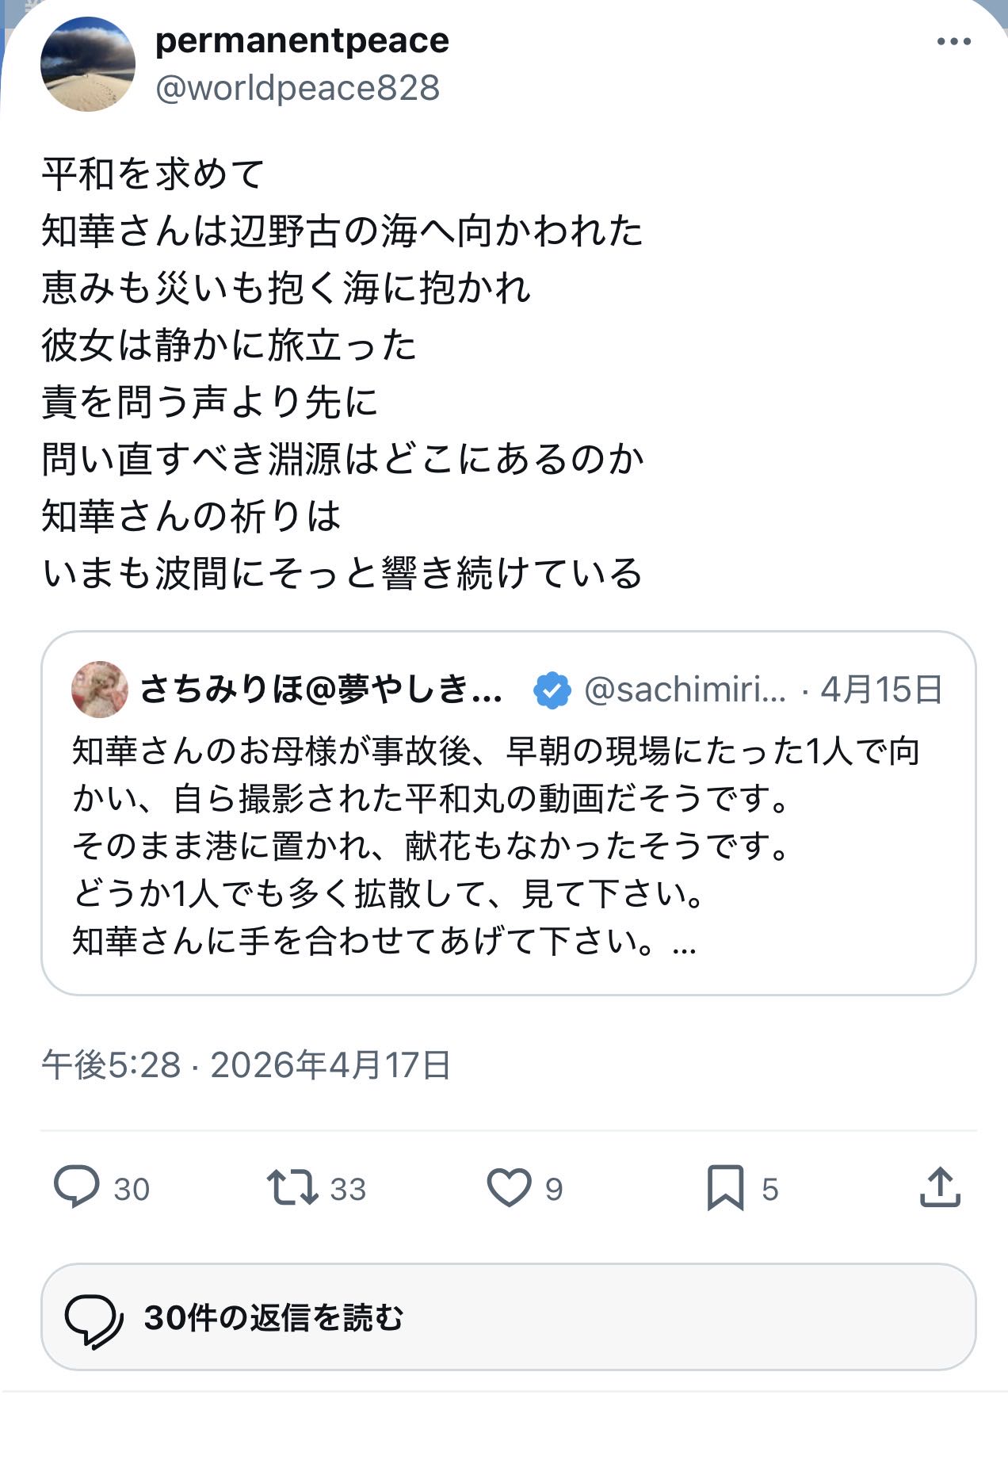Bookmark this post
1008x1479 pixels.
click(x=725, y=1187)
